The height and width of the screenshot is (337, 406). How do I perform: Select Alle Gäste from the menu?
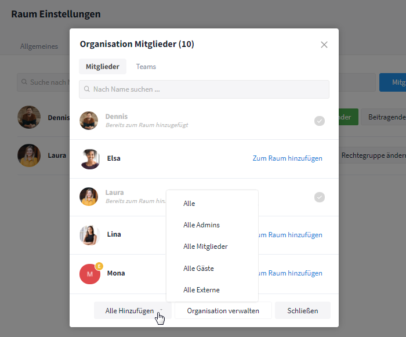pos(198,269)
